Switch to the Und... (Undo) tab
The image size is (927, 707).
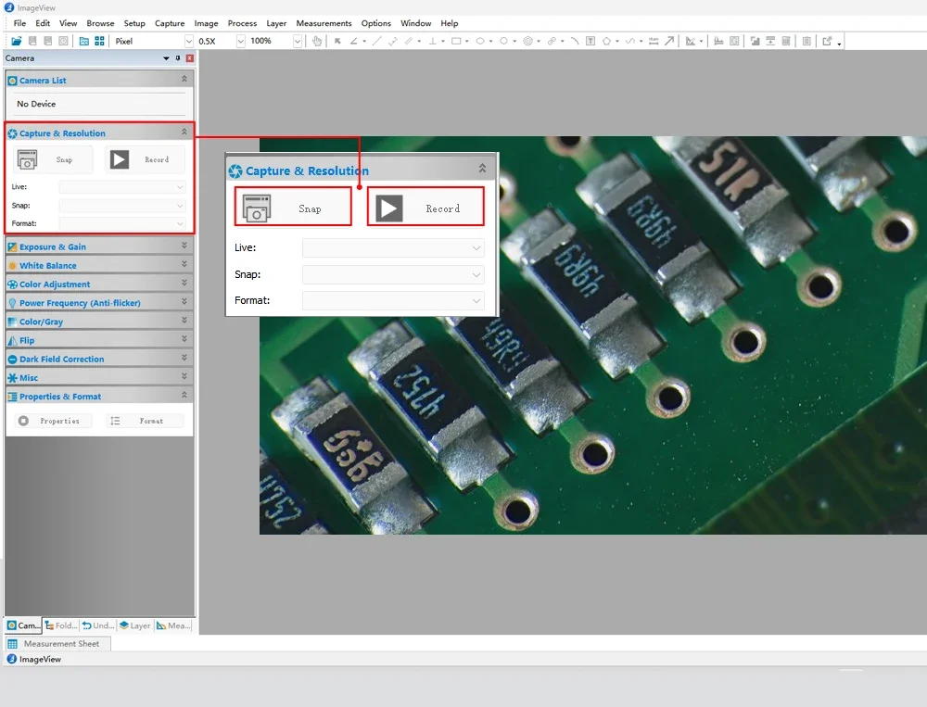(x=98, y=625)
